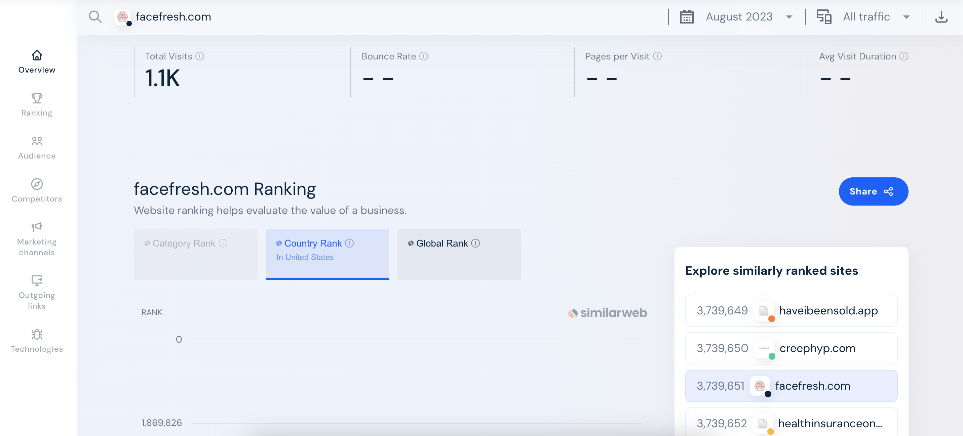963x436 pixels.
Task: Switch to Global Rank tab
Action: click(x=459, y=254)
